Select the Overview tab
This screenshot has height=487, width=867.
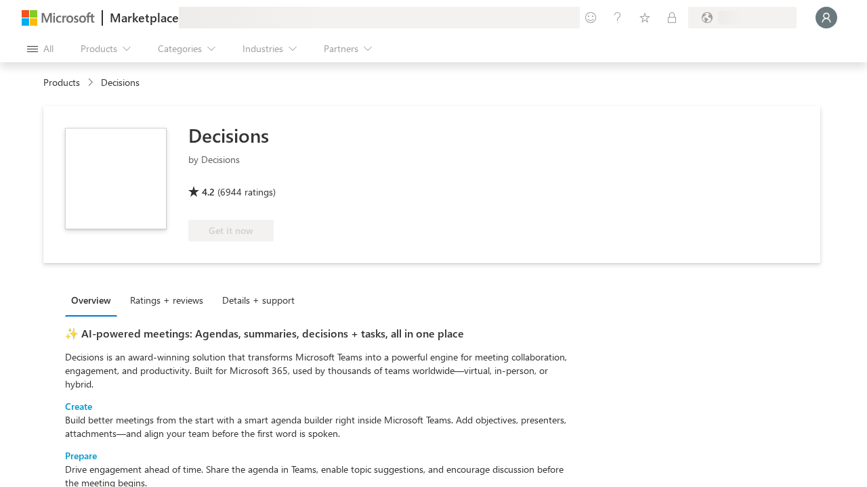[91, 300]
